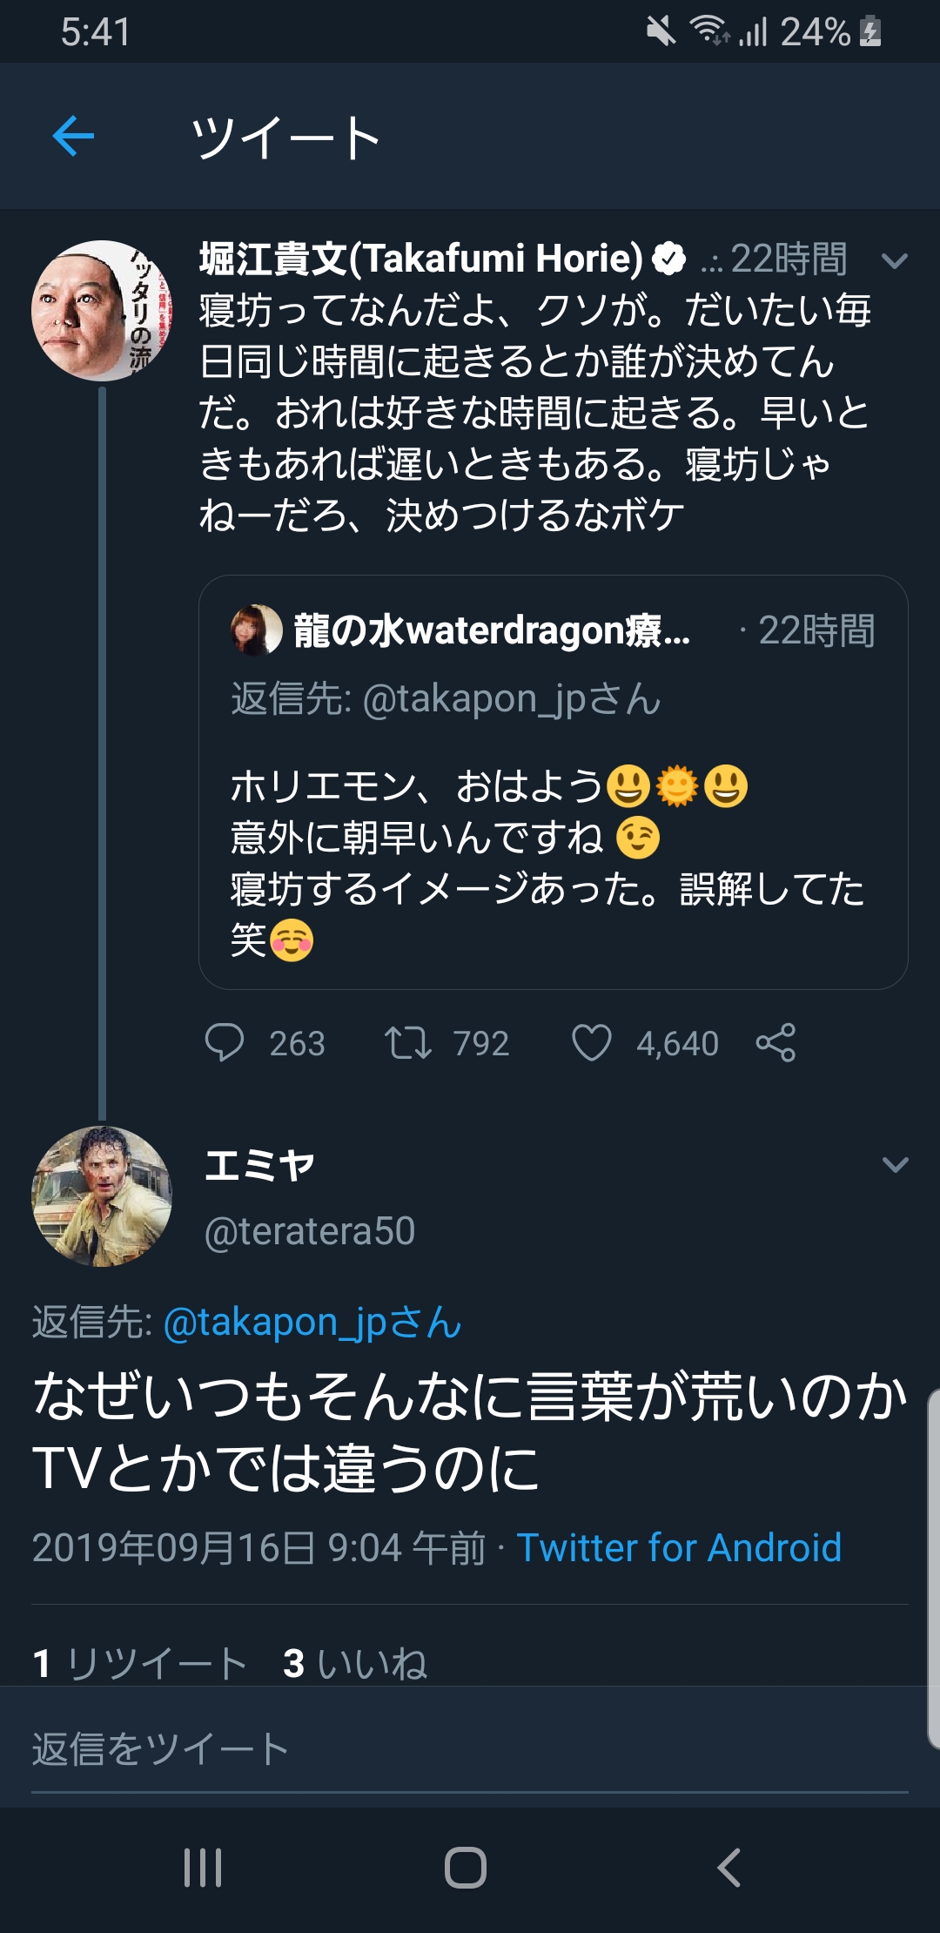Like the tweet with 4,640 hearts
This screenshot has height=1933, width=940.
[x=592, y=1042]
